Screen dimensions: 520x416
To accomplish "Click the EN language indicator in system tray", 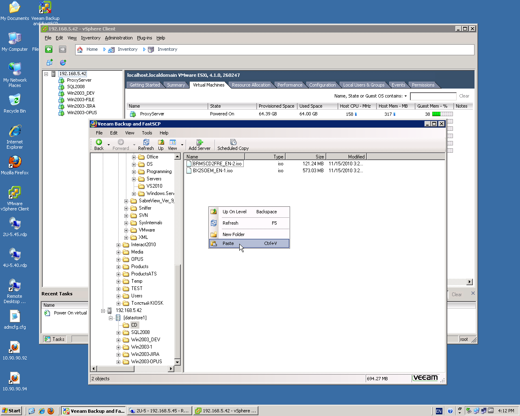I will [439, 411].
